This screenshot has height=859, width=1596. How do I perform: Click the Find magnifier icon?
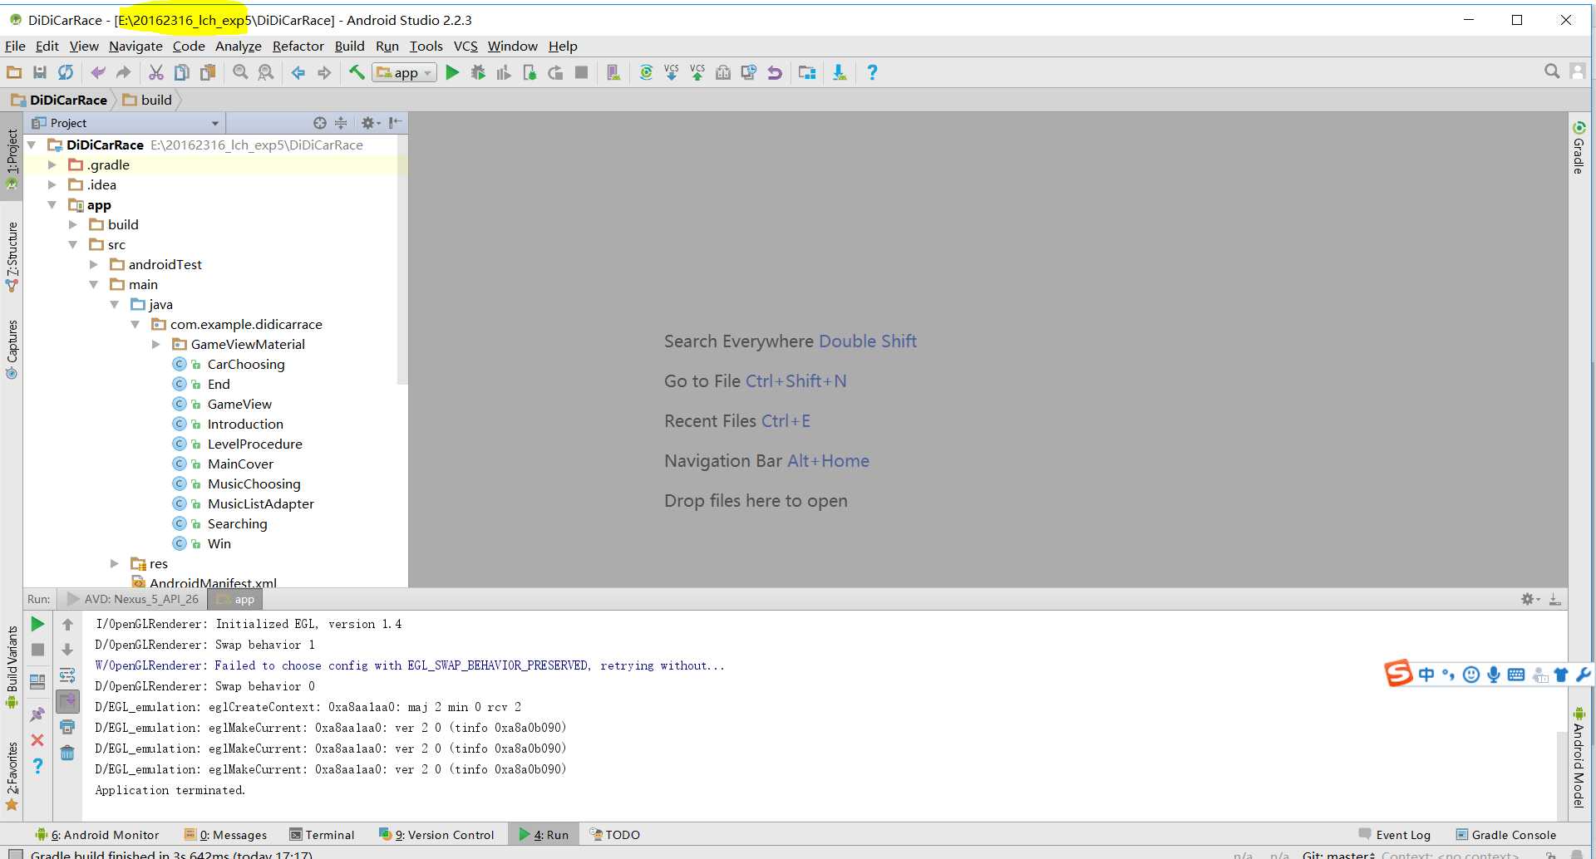(x=240, y=72)
